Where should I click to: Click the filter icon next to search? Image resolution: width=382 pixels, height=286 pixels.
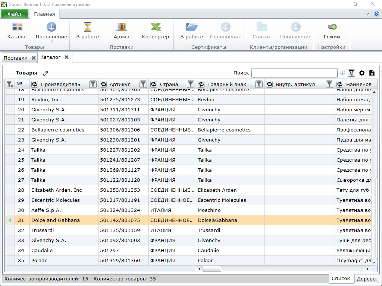tap(351, 73)
